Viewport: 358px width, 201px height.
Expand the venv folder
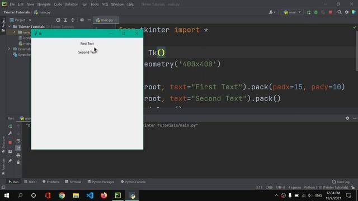pyautogui.click(x=14, y=32)
